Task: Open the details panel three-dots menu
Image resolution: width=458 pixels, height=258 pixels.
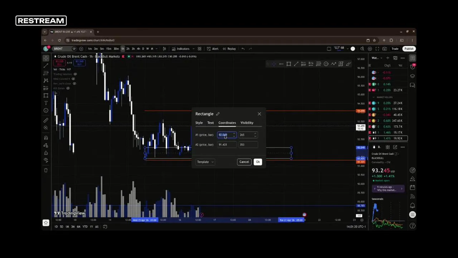Action: point(403,147)
